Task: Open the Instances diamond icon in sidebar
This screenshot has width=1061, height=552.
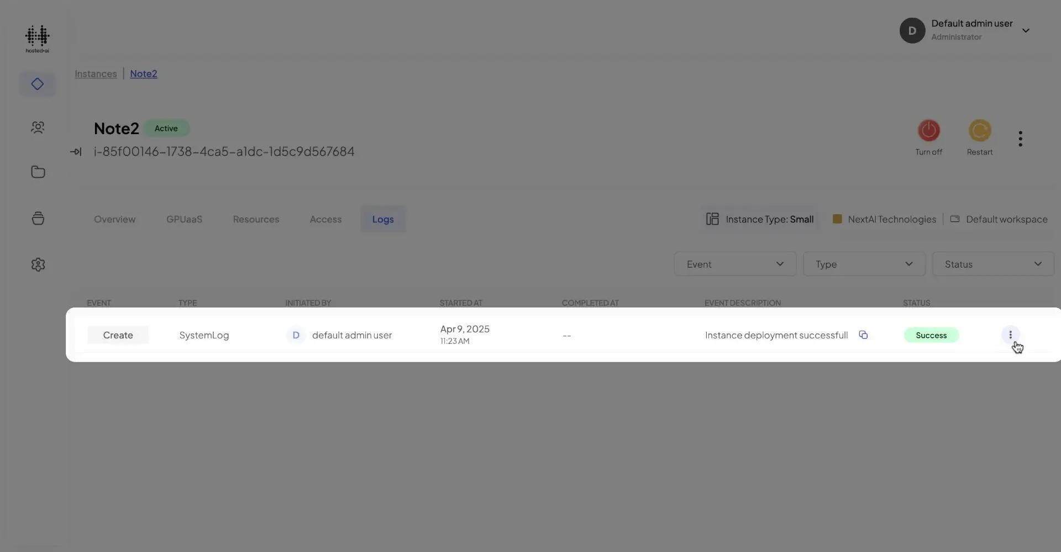Action: [x=38, y=84]
